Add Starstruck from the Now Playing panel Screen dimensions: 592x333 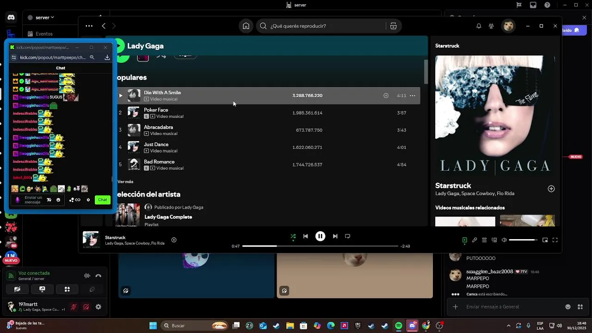click(x=551, y=189)
